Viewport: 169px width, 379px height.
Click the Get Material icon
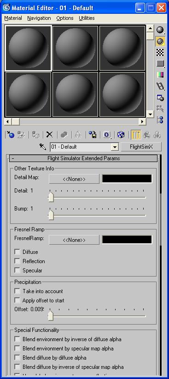[11, 135]
